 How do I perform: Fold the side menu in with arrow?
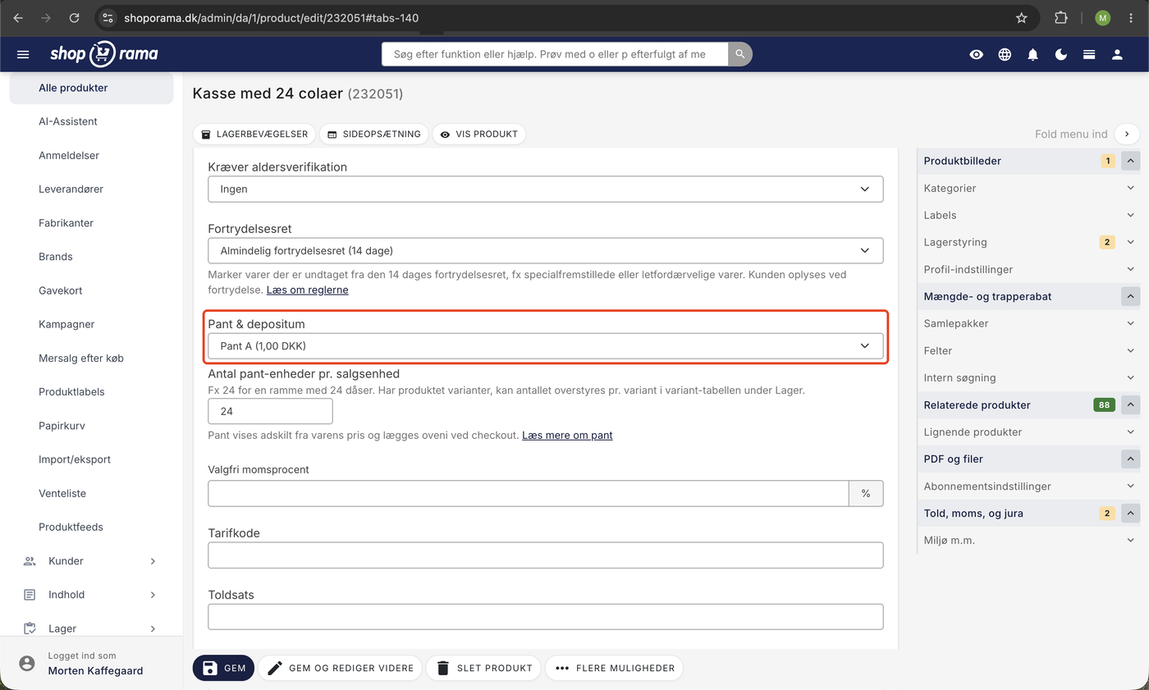click(1127, 134)
